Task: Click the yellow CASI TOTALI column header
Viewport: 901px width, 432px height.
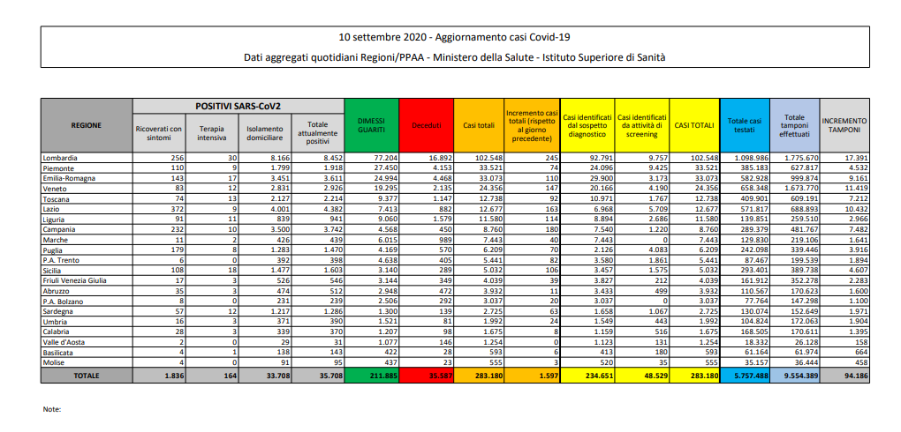Action: 694,125
